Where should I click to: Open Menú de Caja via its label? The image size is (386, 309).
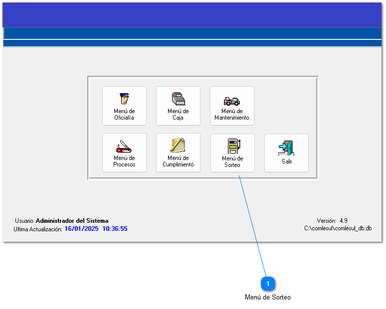tap(178, 115)
